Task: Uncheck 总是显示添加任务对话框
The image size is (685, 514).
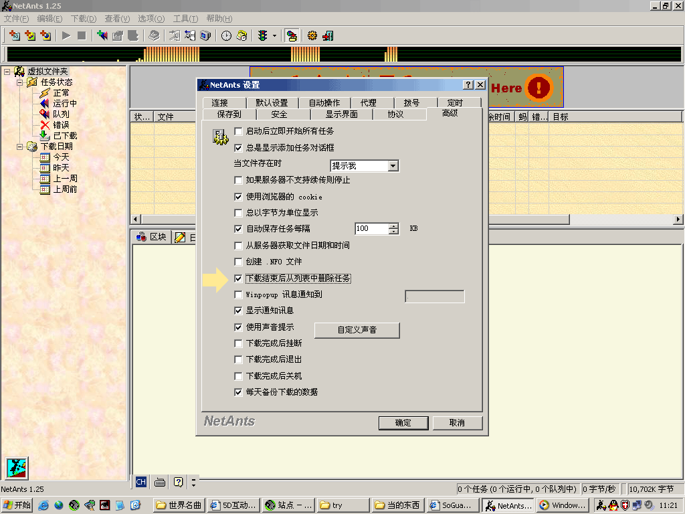Action: (238, 148)
